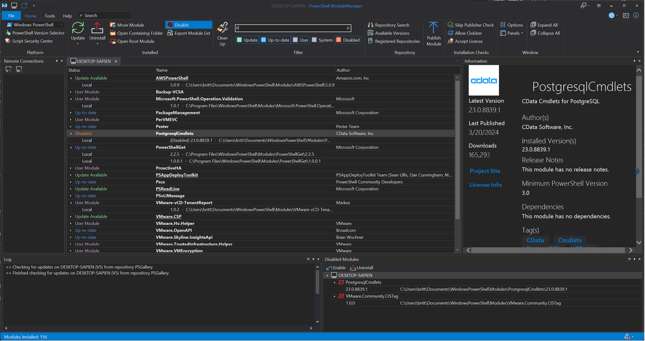This screenshot has width=645, height=341.
Task: Click the remove remote connection icon
Action: (x=19, y=69)
